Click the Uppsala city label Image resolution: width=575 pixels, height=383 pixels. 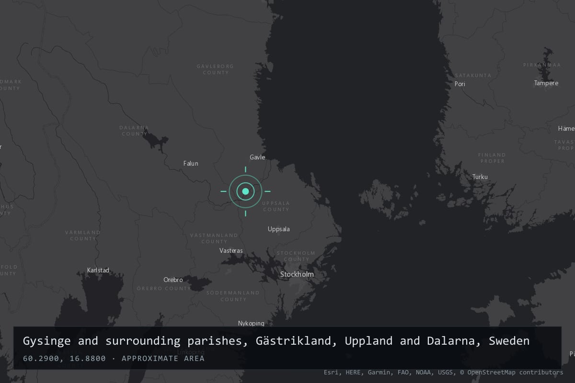278,229
